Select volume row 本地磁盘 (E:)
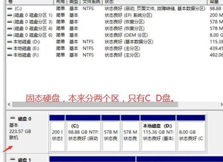Viewport: 223px width, 162px height. click(x=115, y=48)
